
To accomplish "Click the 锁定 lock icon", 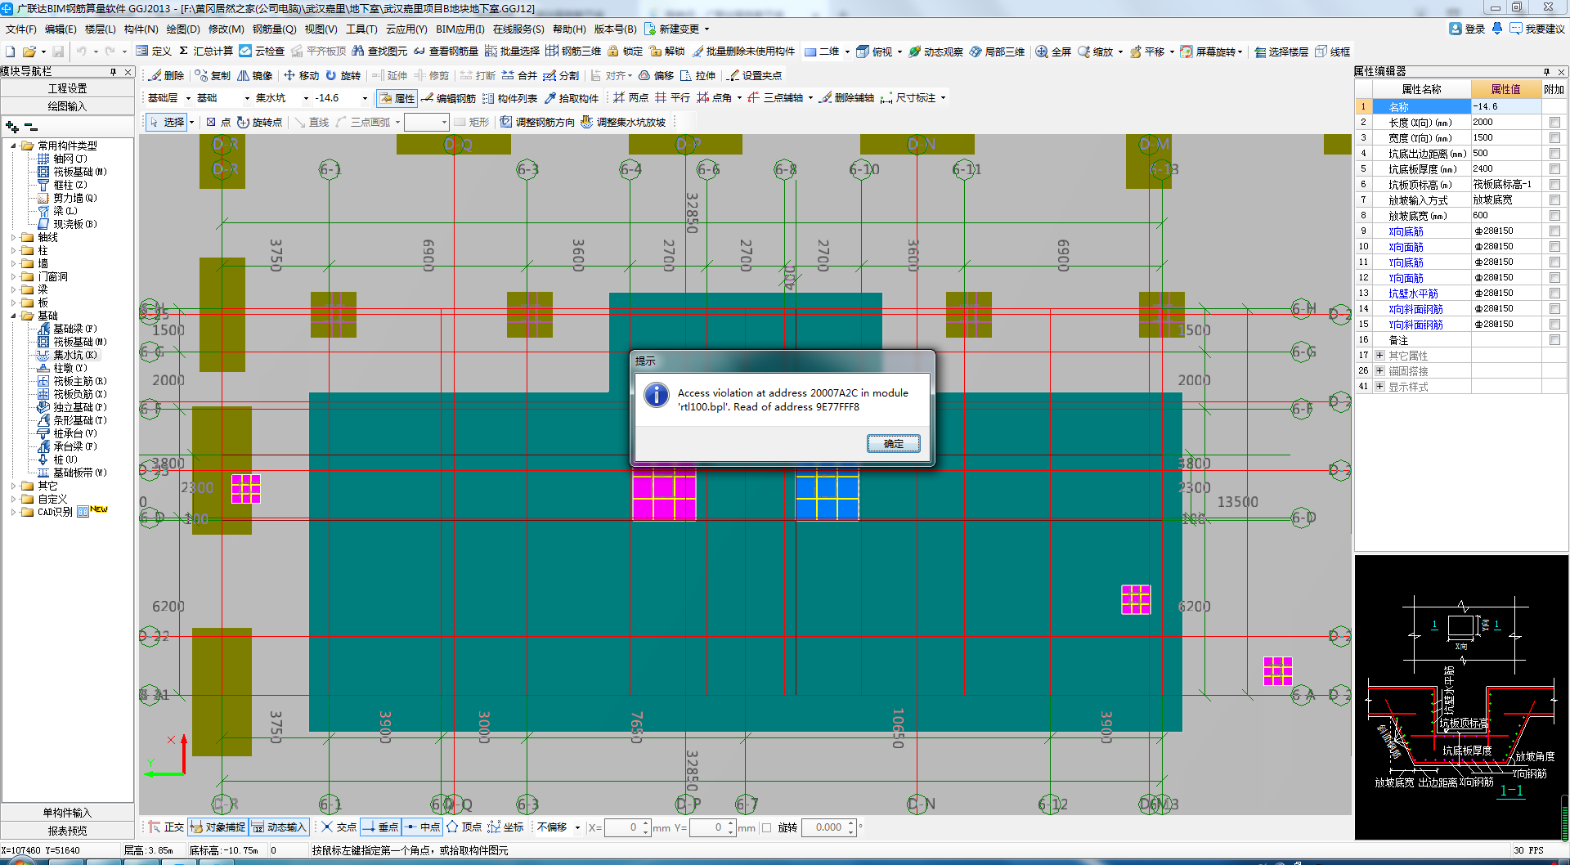I will click(612, 51).
